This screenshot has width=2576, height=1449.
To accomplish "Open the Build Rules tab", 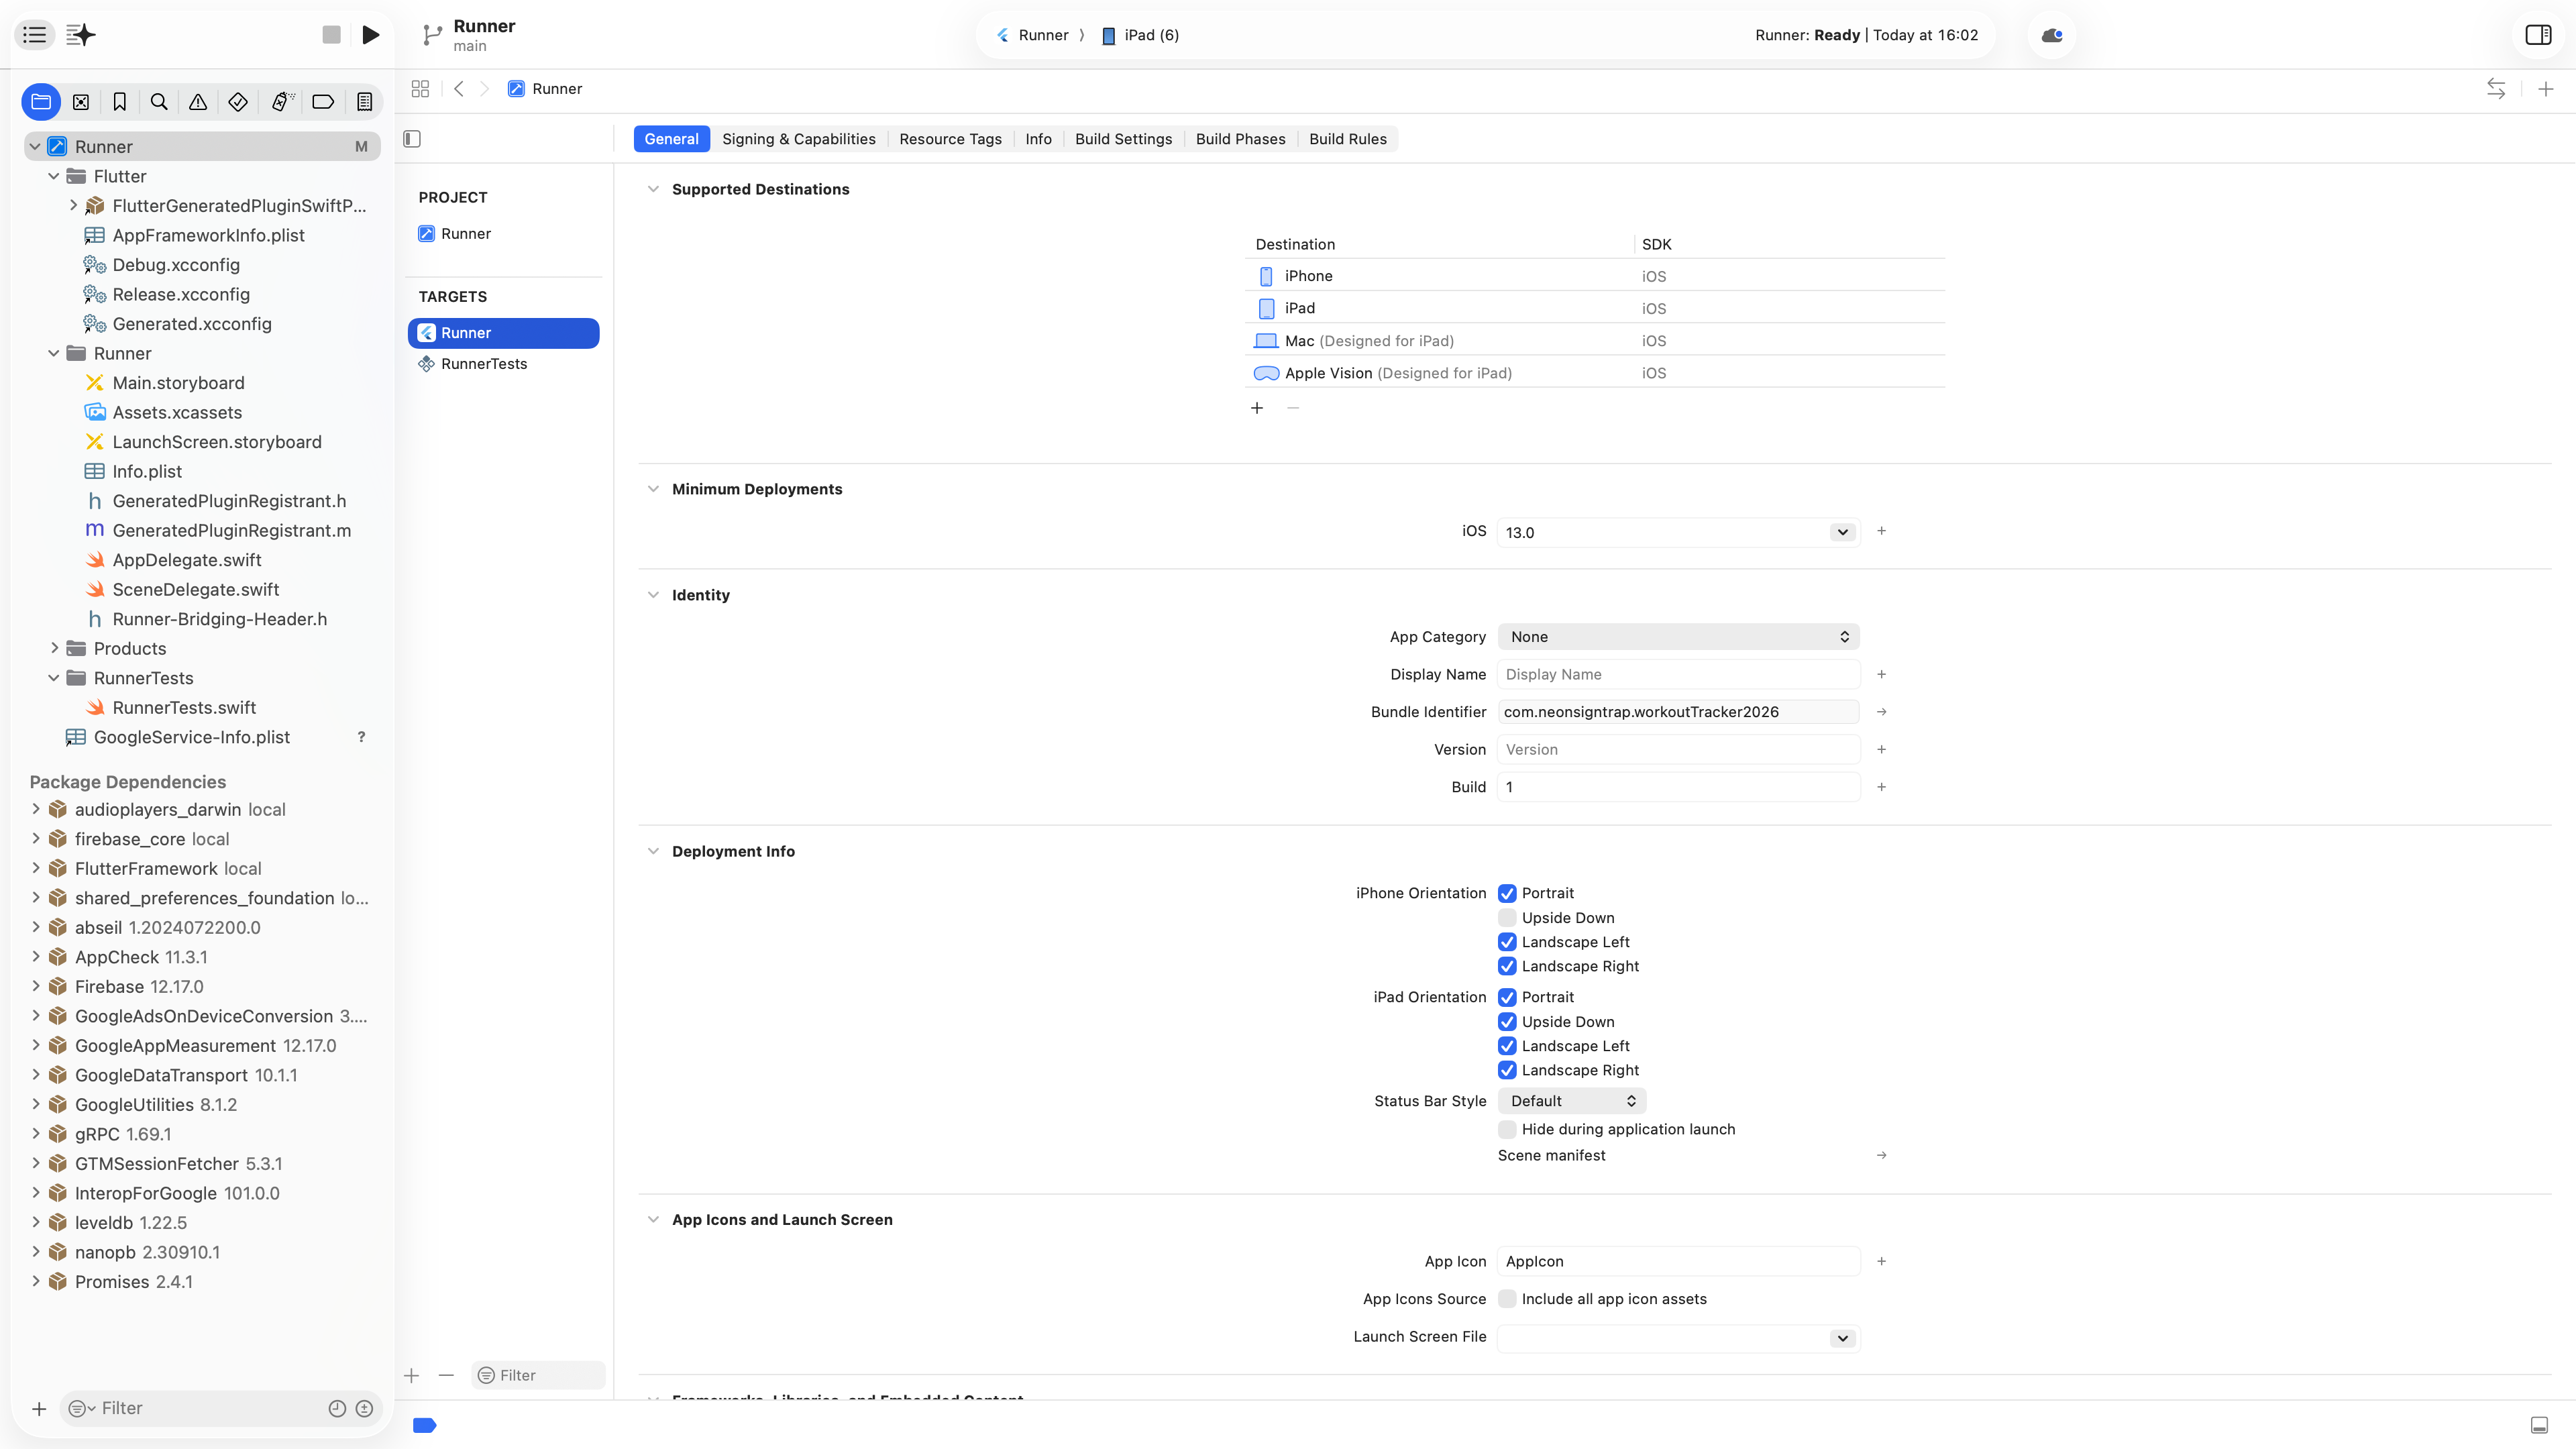I will point(1347,139).
